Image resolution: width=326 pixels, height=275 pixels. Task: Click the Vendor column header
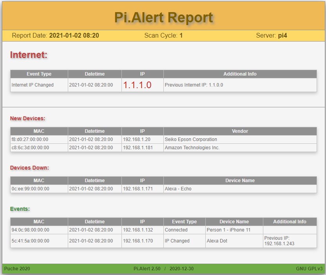point(240,131)
